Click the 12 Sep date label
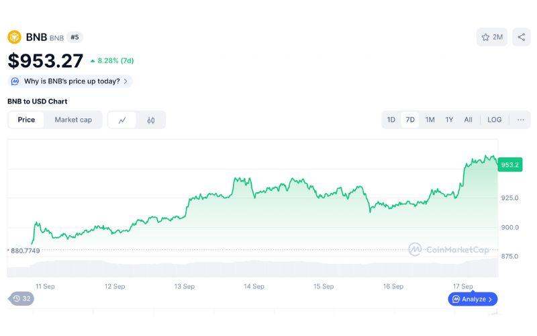Viewport: 537px width, 336px height. click(x=115, y=286)
